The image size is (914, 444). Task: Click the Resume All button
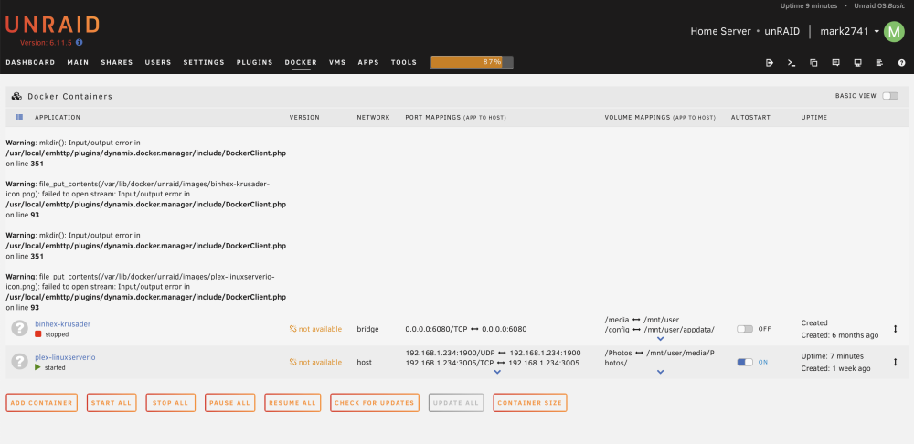click(292, 403)
